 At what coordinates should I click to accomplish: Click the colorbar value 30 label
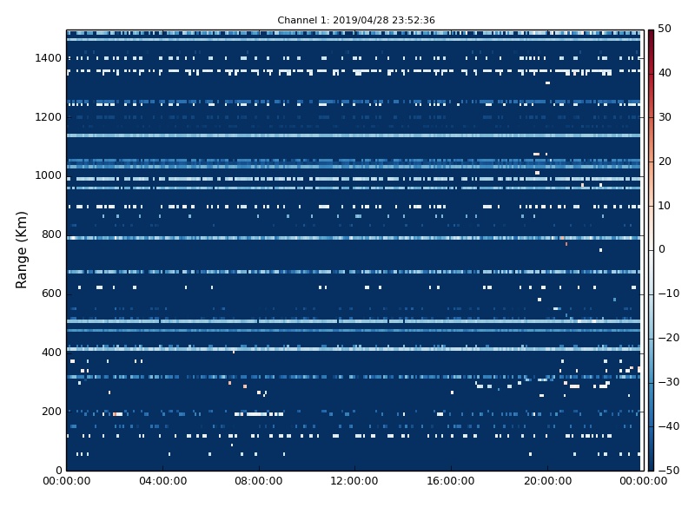click(x=665, y=117)
